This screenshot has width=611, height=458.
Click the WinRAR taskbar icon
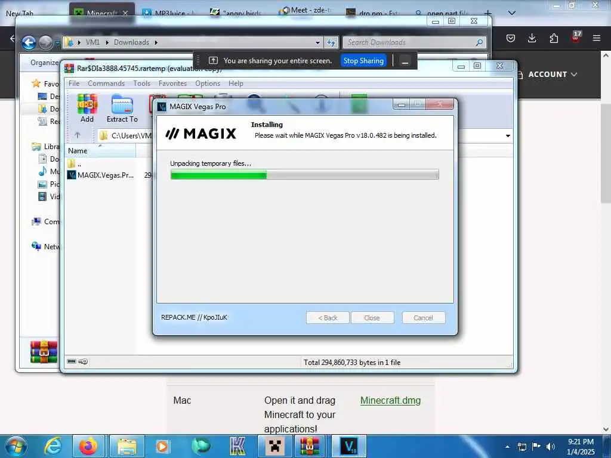[x=310, y=446]
